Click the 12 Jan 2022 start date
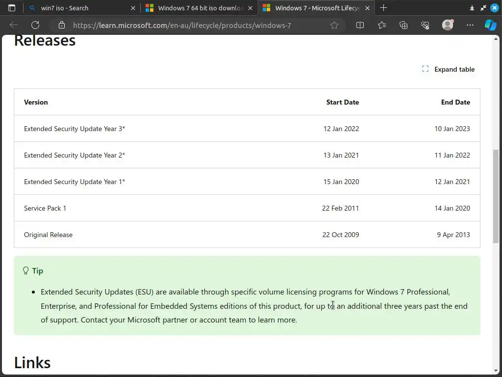The width and height of the screenshot is (502, 377). coord(341,129)
